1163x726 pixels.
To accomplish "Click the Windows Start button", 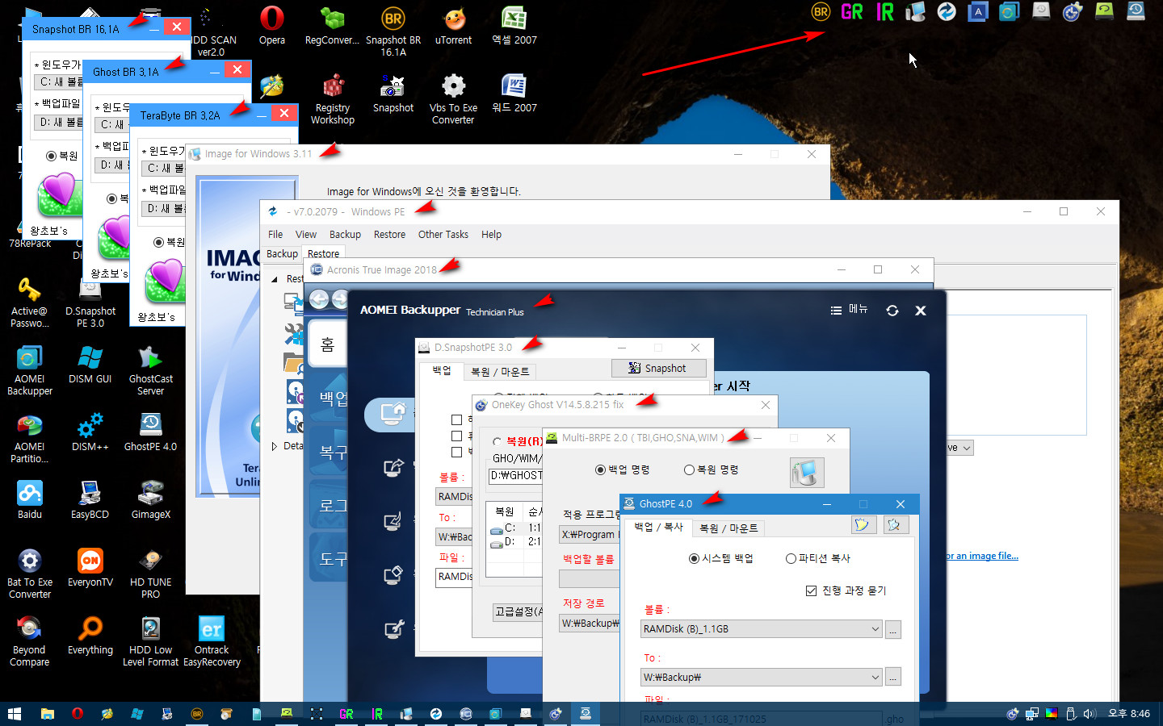I will pos(15,714).
